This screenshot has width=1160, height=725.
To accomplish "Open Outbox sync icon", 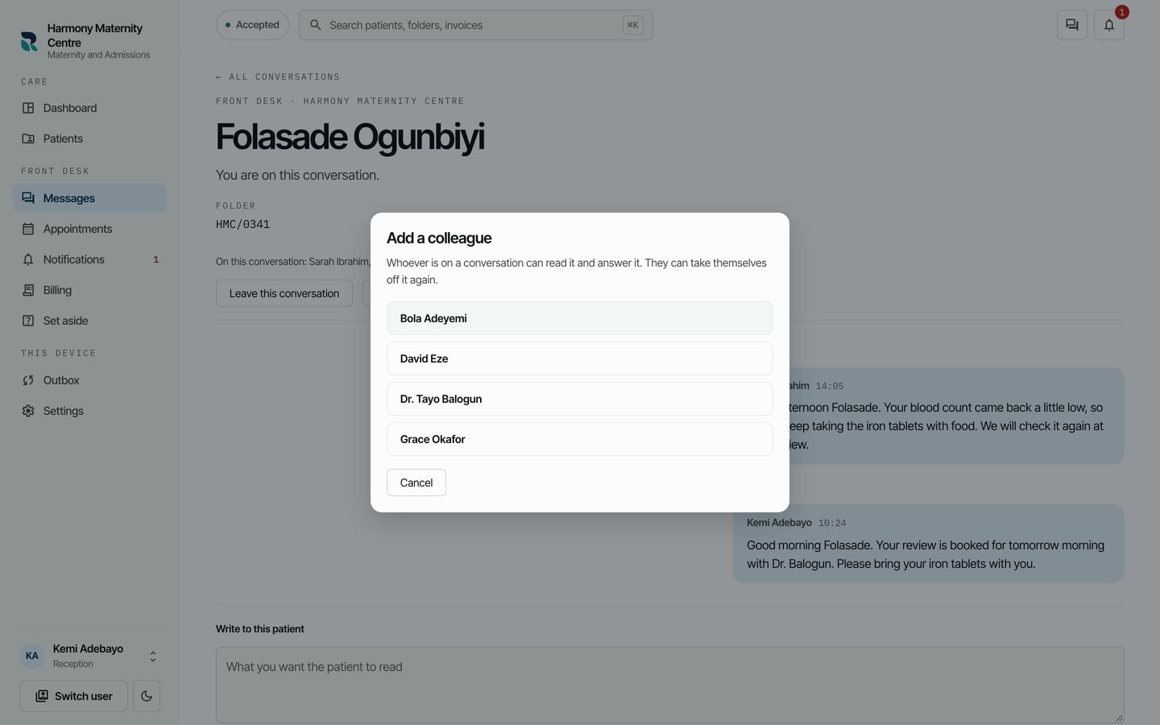I will click(28, 380).
